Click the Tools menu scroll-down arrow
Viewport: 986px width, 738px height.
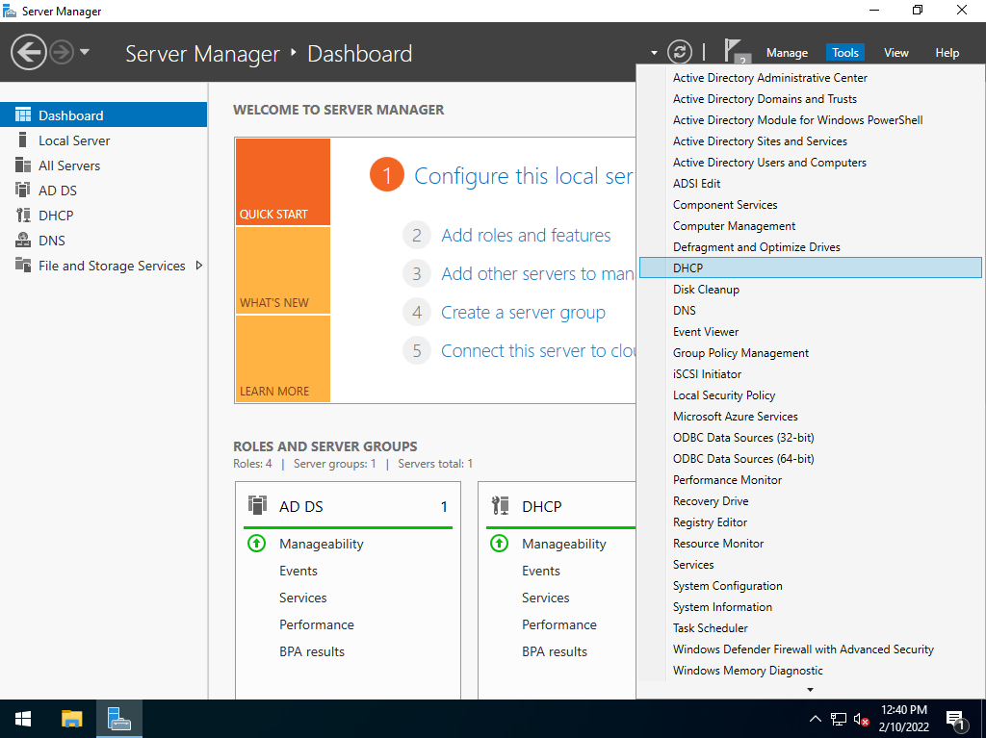coord(810,690)
